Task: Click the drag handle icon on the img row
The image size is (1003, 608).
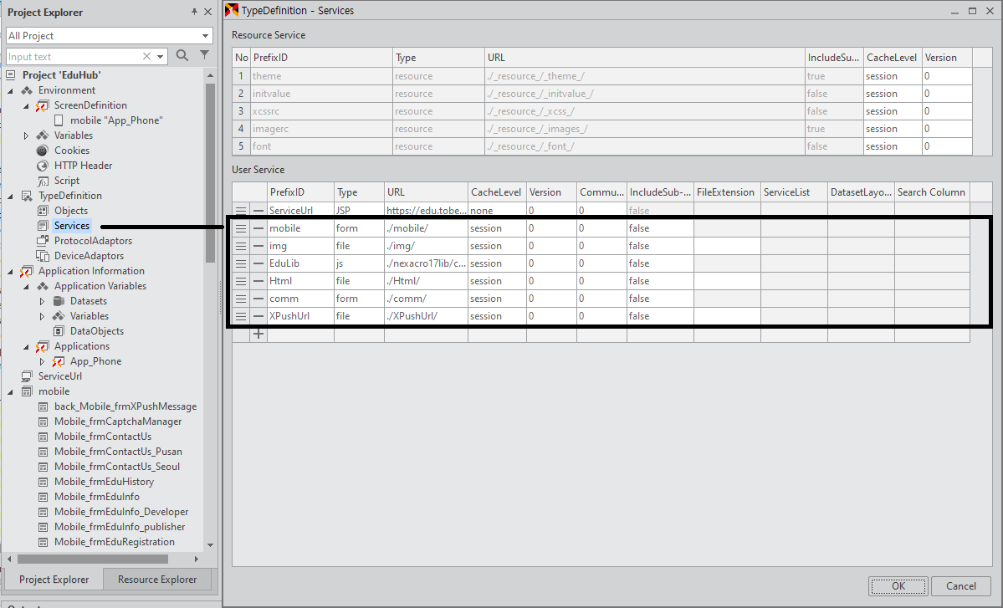Action: click(x=241, y=246)
